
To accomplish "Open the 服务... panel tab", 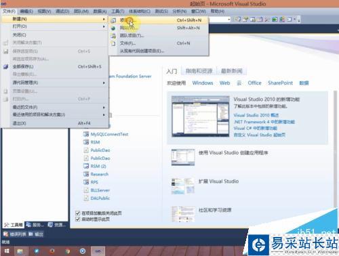I will [35, 225].
